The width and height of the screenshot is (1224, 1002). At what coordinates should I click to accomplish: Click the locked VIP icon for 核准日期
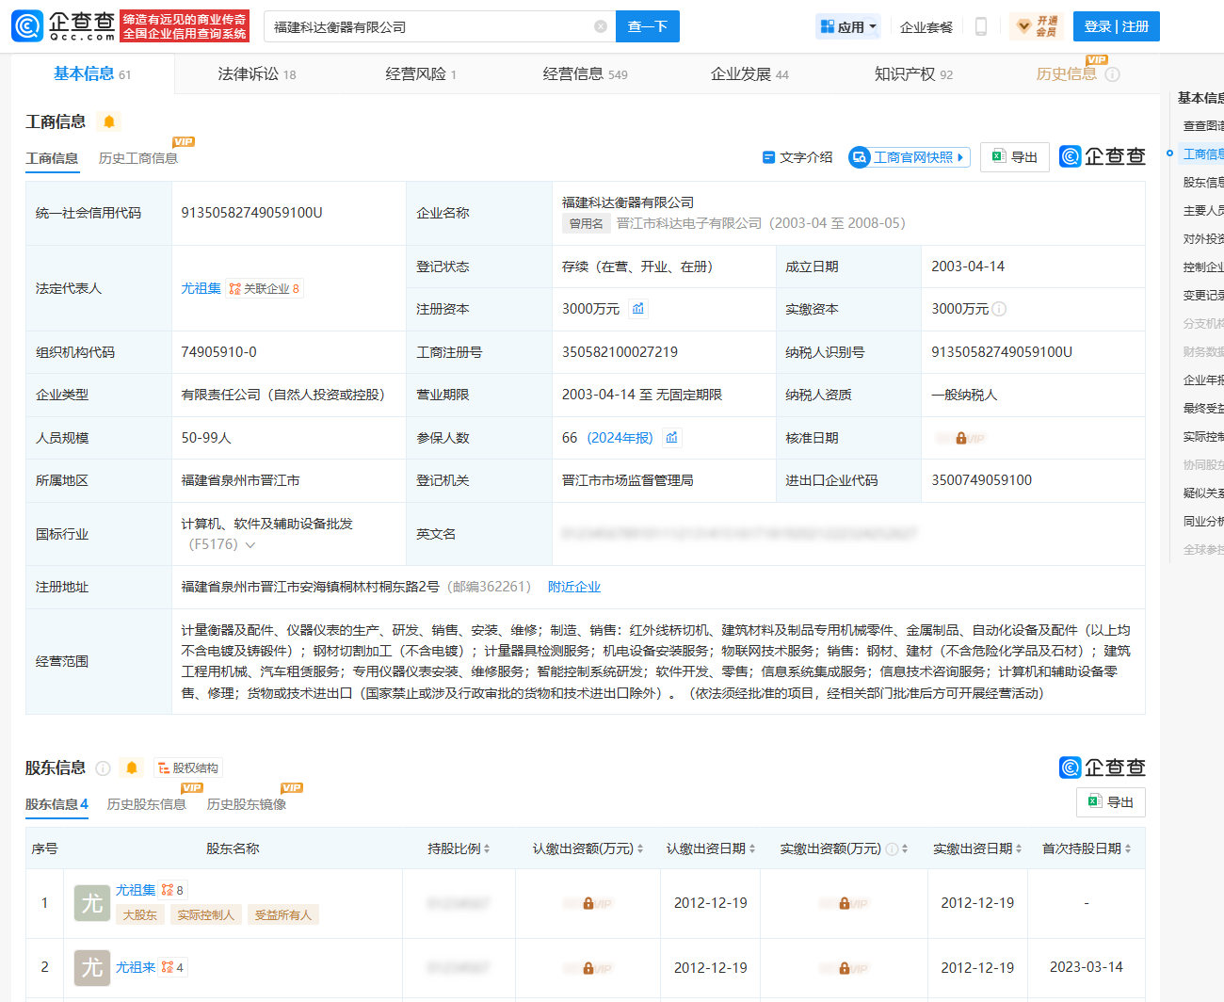point(960,438)
